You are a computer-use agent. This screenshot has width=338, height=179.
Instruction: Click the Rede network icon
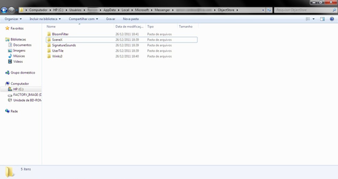[7, 111]
